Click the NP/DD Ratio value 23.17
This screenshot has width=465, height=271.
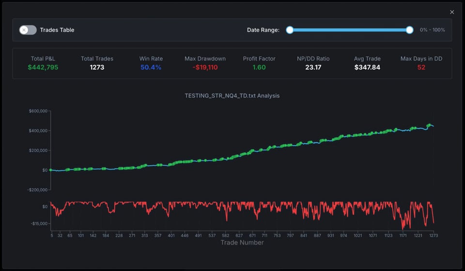(313, 67)
